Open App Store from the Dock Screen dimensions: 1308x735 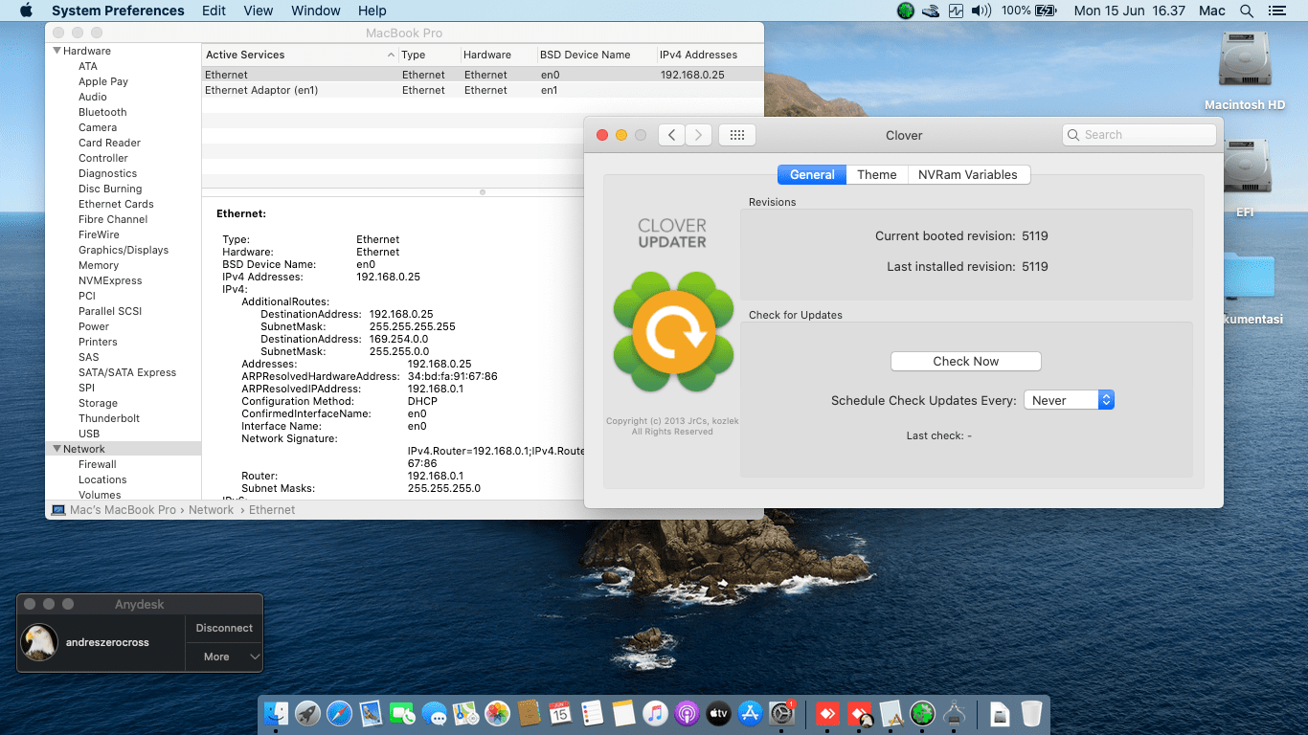click(750, 713)
